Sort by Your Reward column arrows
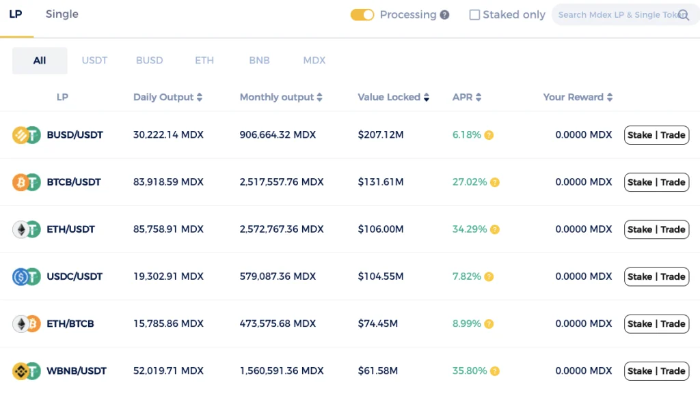Viewport: 700px width, 393px height. (x=610, y=97)
